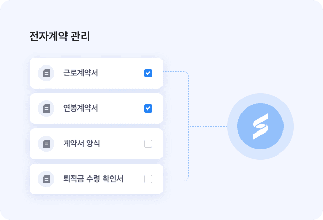Enable the 퇴직금 수령 확인서 checkbox
The image size is (323, 220).
[x=148, y=179]
